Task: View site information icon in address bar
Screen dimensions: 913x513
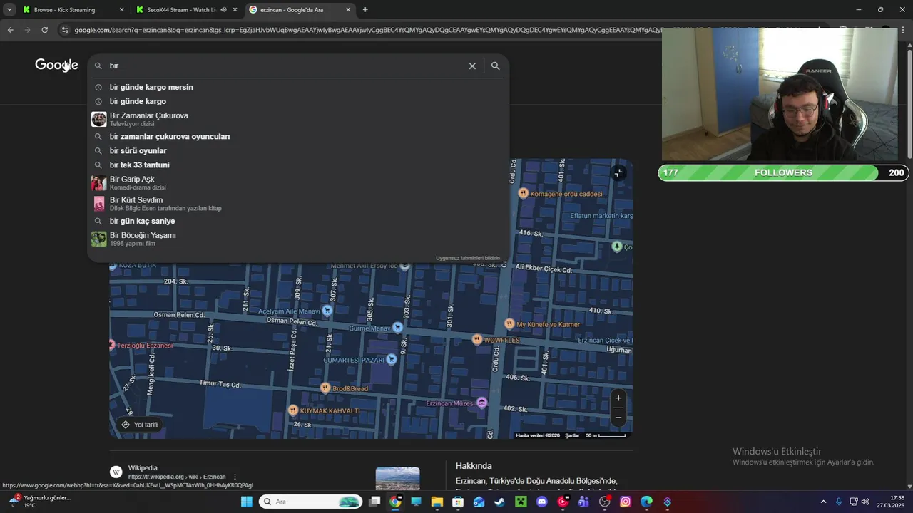Action: tap(66, 30)
